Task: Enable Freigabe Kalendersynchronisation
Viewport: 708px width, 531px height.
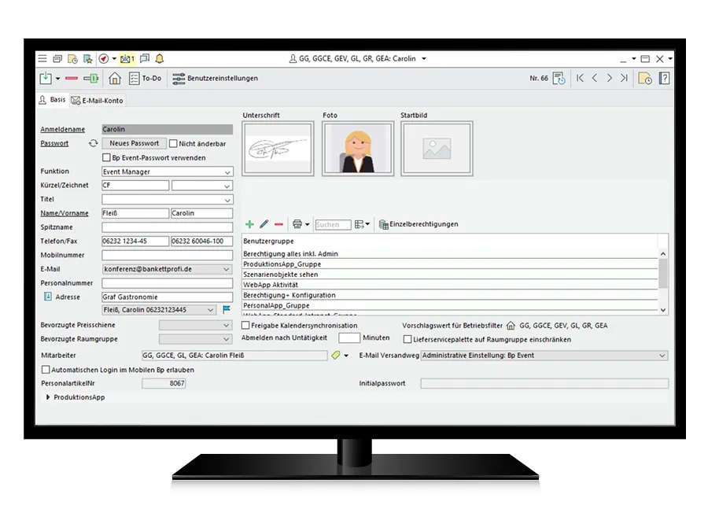Action: click(x=246, y=325)
